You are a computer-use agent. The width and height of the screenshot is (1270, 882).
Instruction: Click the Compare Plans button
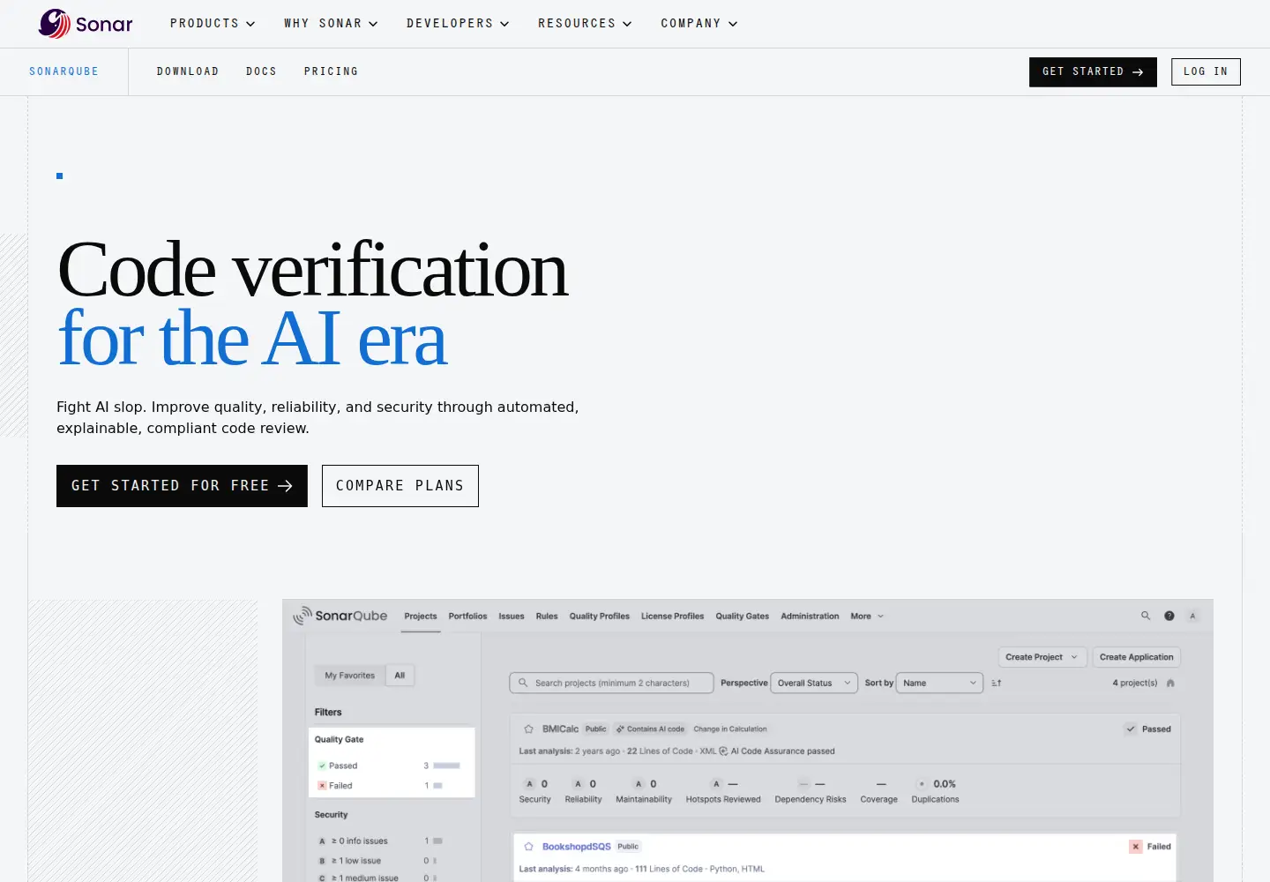400,486
